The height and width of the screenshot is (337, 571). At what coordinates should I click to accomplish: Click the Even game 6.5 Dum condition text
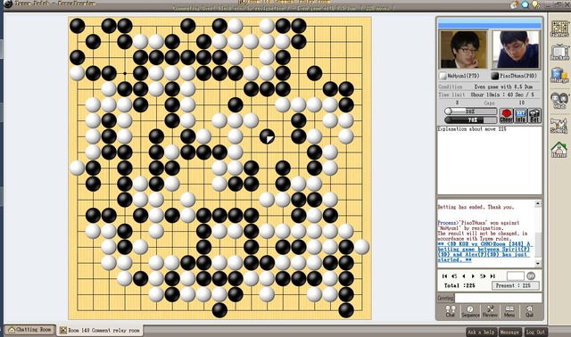tap(503, 86)
